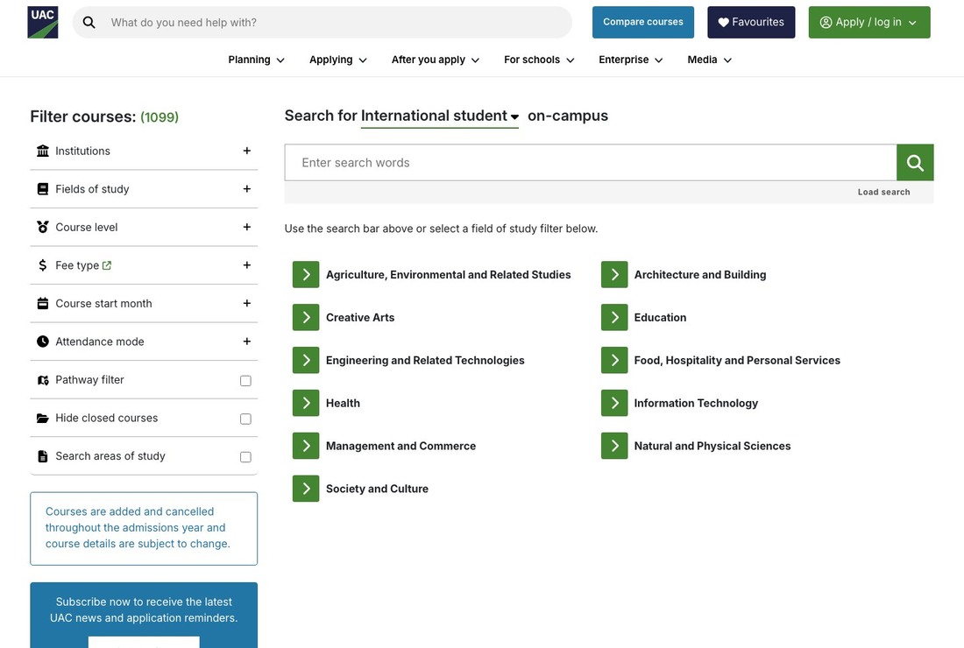Open Society and Culture arrow icon
The width and height of the screenshot is (964, 648).
306,489
